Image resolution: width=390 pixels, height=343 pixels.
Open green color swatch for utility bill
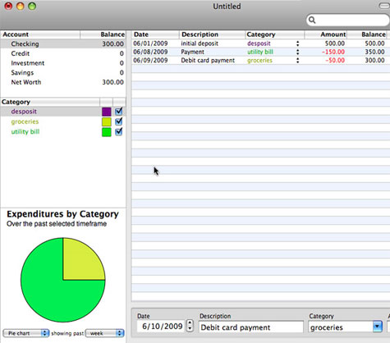point(107,132)
